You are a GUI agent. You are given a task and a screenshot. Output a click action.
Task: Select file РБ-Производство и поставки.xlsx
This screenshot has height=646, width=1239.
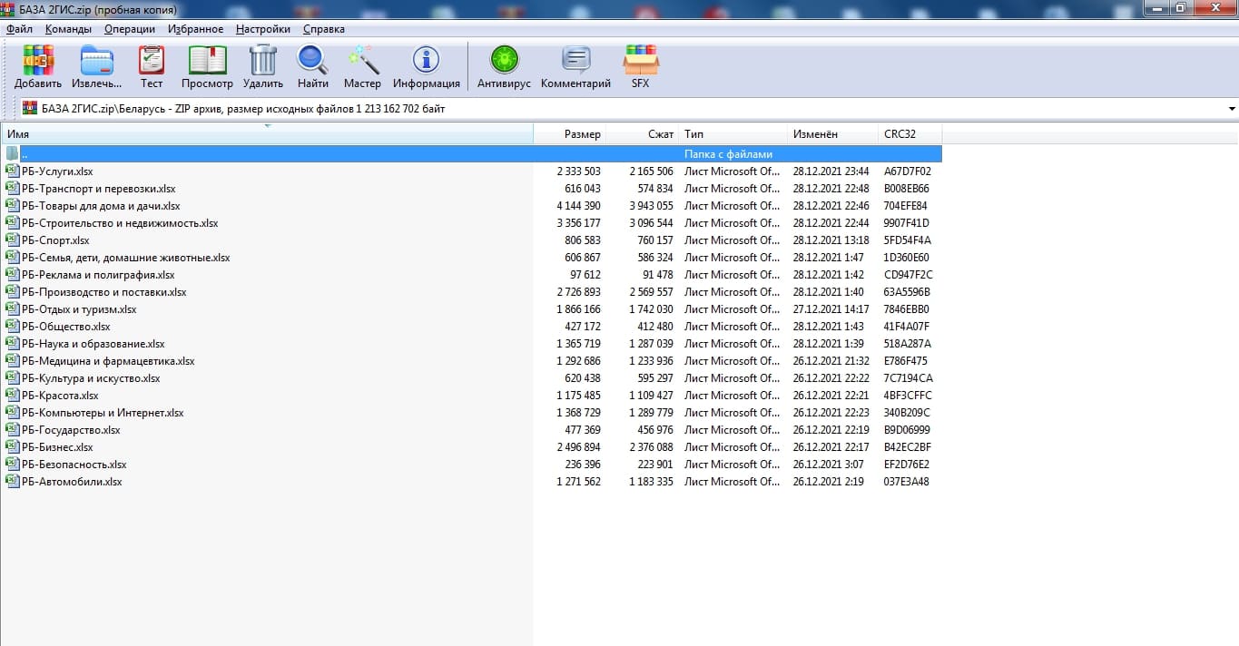point(103,291)
